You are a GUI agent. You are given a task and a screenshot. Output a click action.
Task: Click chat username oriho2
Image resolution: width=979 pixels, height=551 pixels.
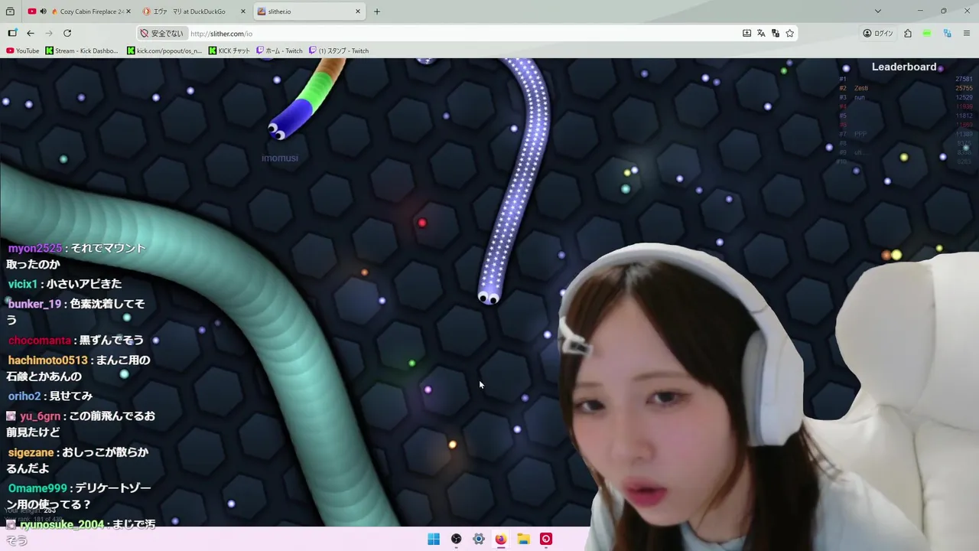click(24, 396)
